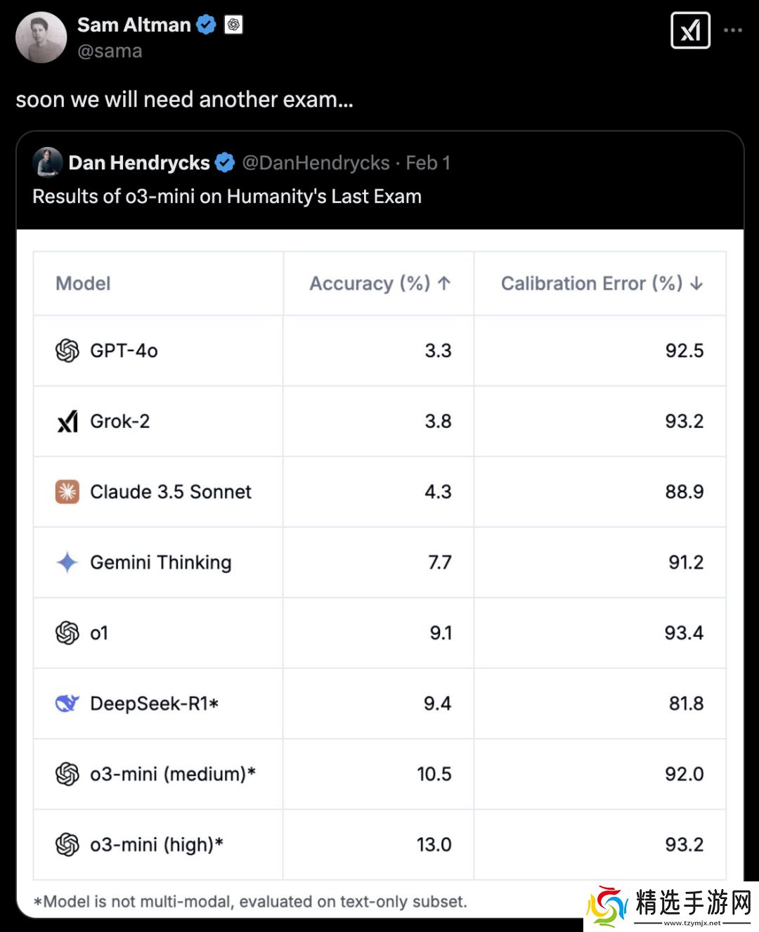The image size is (759, 932).
Task: Open the @DanHendrycks handle link
Action: pyautogui.click(x=316, y=163)
